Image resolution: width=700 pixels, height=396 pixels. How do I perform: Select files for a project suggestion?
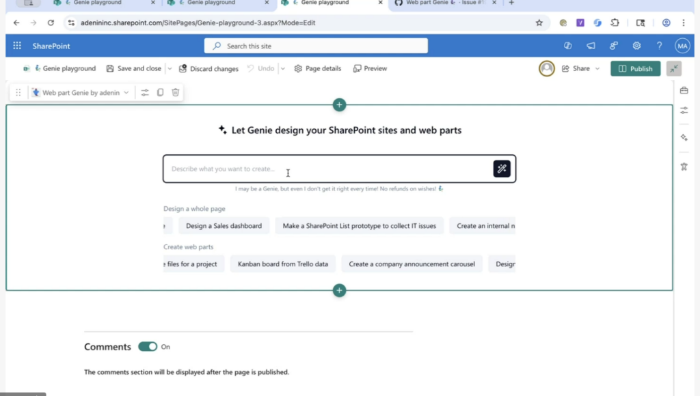click(x=193, y=264)
